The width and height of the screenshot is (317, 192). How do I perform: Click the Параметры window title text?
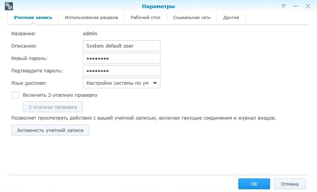(158, 7)
